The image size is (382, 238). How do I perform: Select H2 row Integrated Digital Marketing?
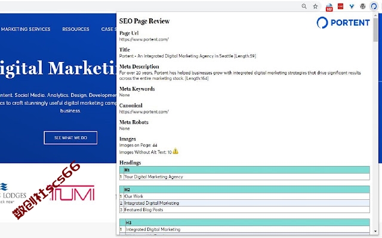(245, 203)
